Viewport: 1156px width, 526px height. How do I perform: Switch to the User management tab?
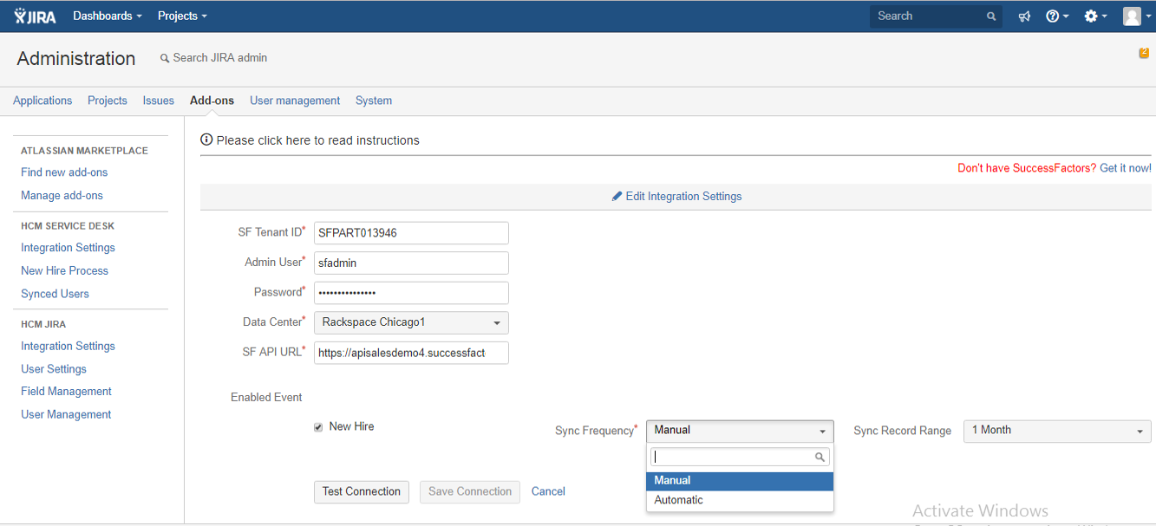295,101
